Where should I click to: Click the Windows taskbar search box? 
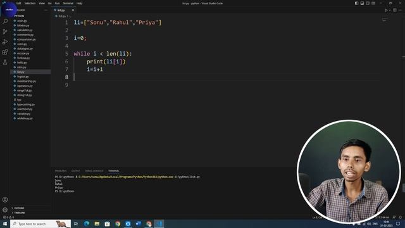[40, 224]
